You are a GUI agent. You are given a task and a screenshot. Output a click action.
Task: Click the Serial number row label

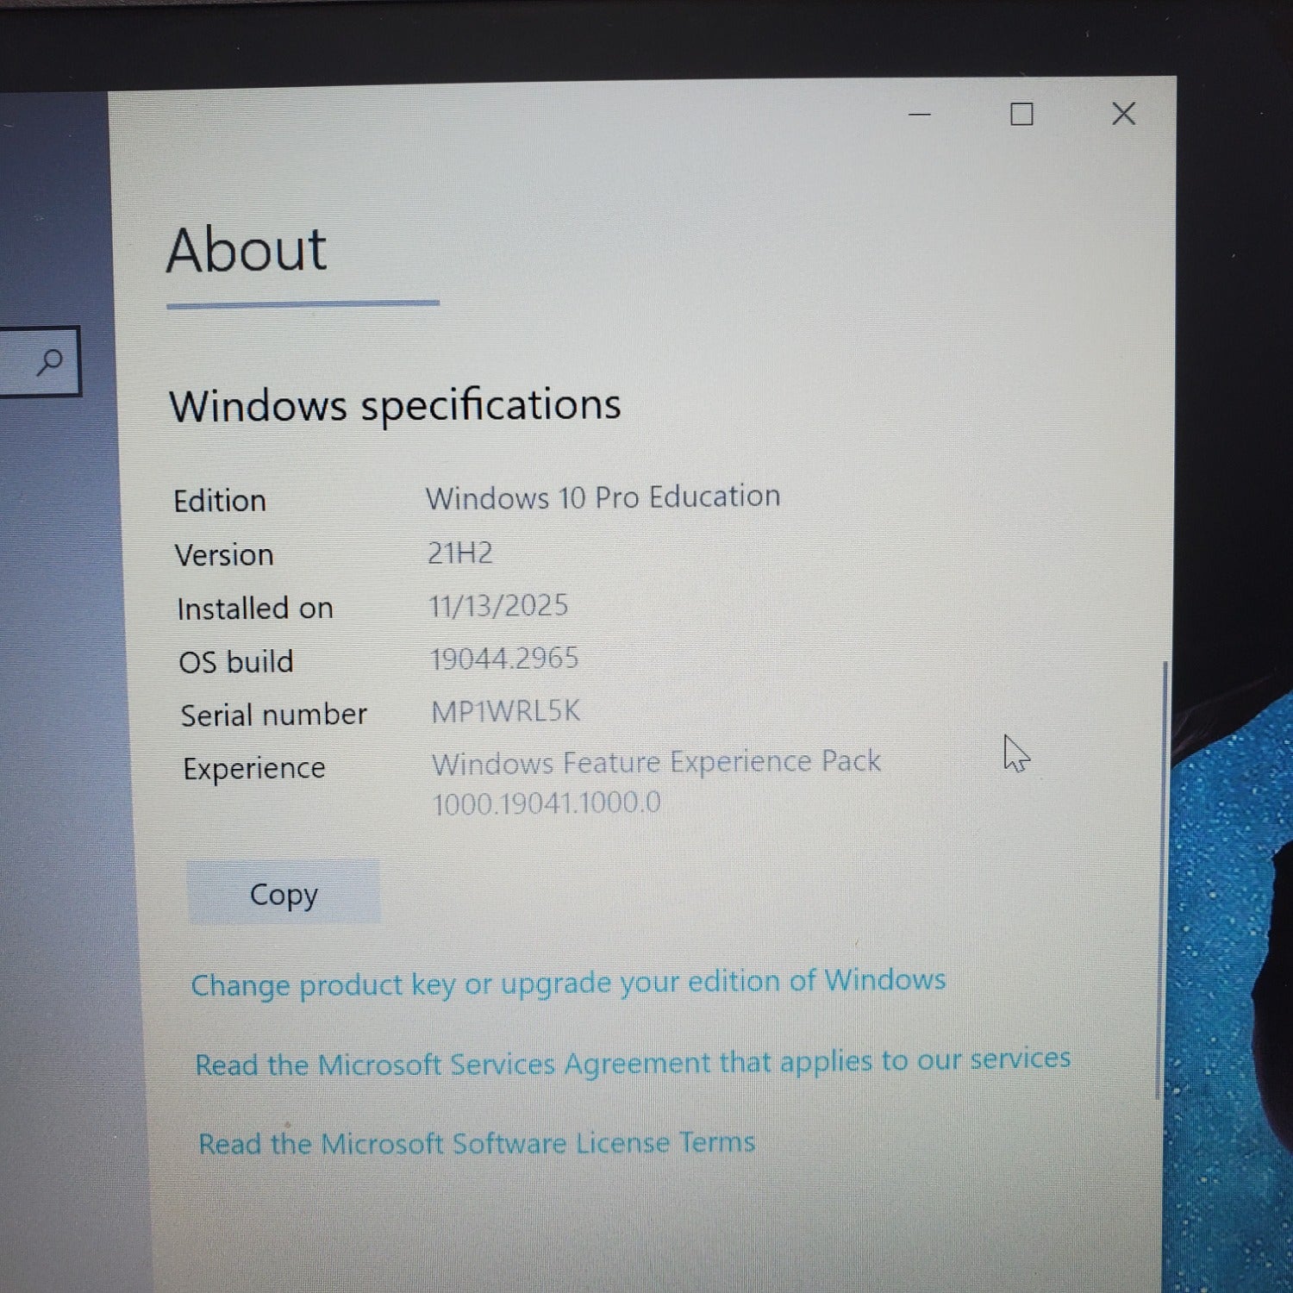(273, 715)
